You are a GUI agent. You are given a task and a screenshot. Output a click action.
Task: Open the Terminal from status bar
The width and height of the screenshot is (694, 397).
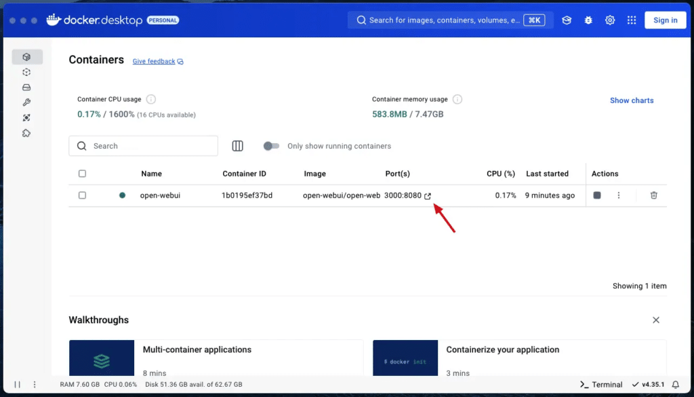(x=601, y=385)
